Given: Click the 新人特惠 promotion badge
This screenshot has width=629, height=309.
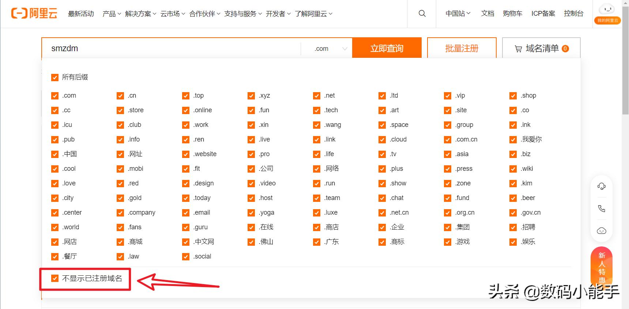Looking at the screenshot, I should coord(602,268).
